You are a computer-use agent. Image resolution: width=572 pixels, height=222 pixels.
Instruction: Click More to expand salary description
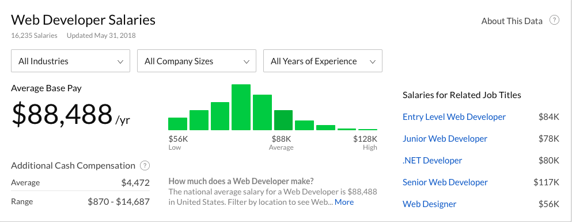pos(344,202)
